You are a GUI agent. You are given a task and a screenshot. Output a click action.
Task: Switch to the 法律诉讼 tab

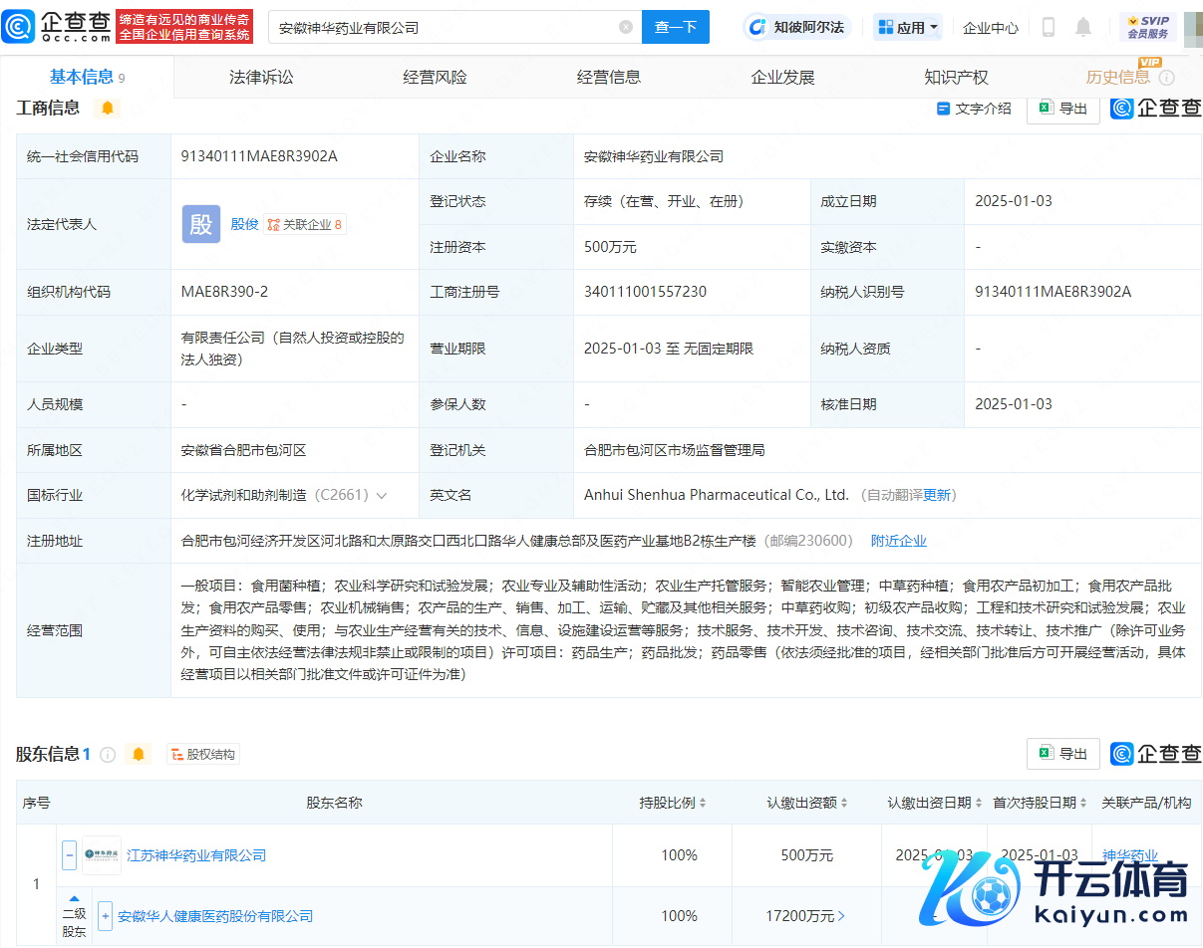click(261, 77)
